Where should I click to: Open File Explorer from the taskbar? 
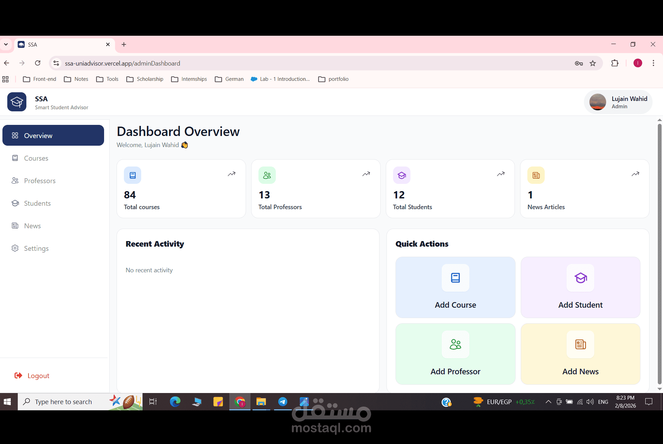pos(261,402)
